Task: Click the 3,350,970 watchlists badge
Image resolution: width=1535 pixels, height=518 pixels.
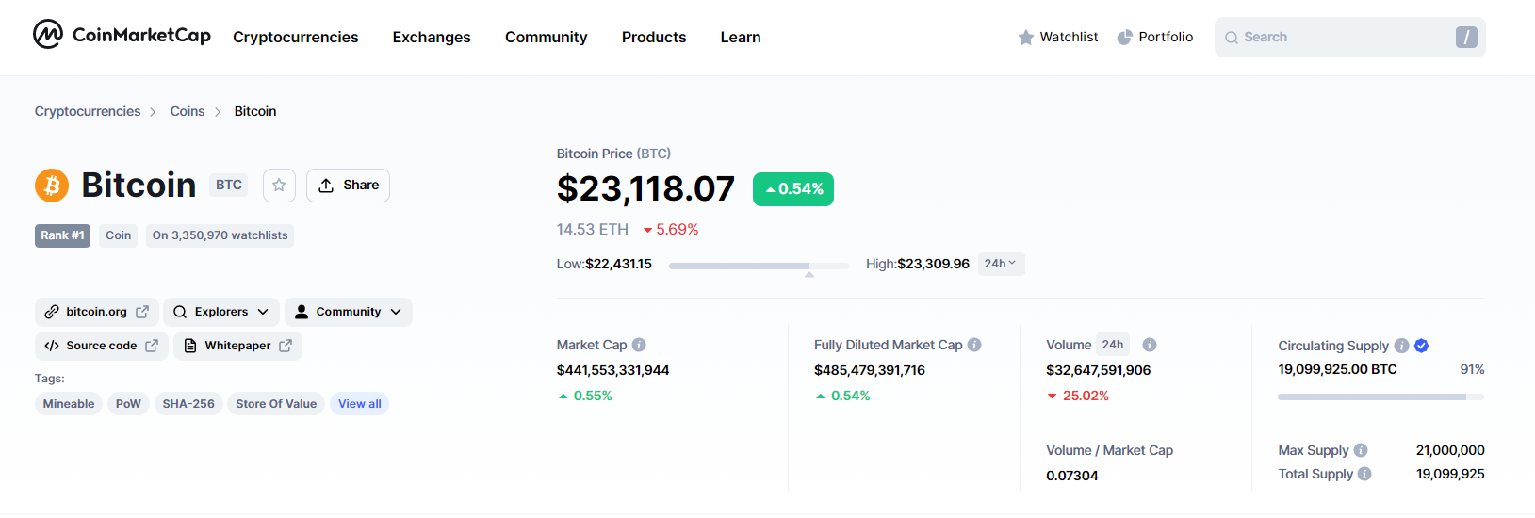Action: click(x=220, y=235)
